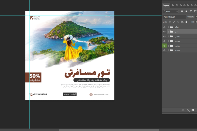
Task: Switch to the Layers tab
Action: coord(166,5)
